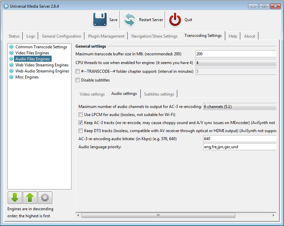Check Keep DTS tracks checkbox
284x226 pixels.
[x=80, y=130]
